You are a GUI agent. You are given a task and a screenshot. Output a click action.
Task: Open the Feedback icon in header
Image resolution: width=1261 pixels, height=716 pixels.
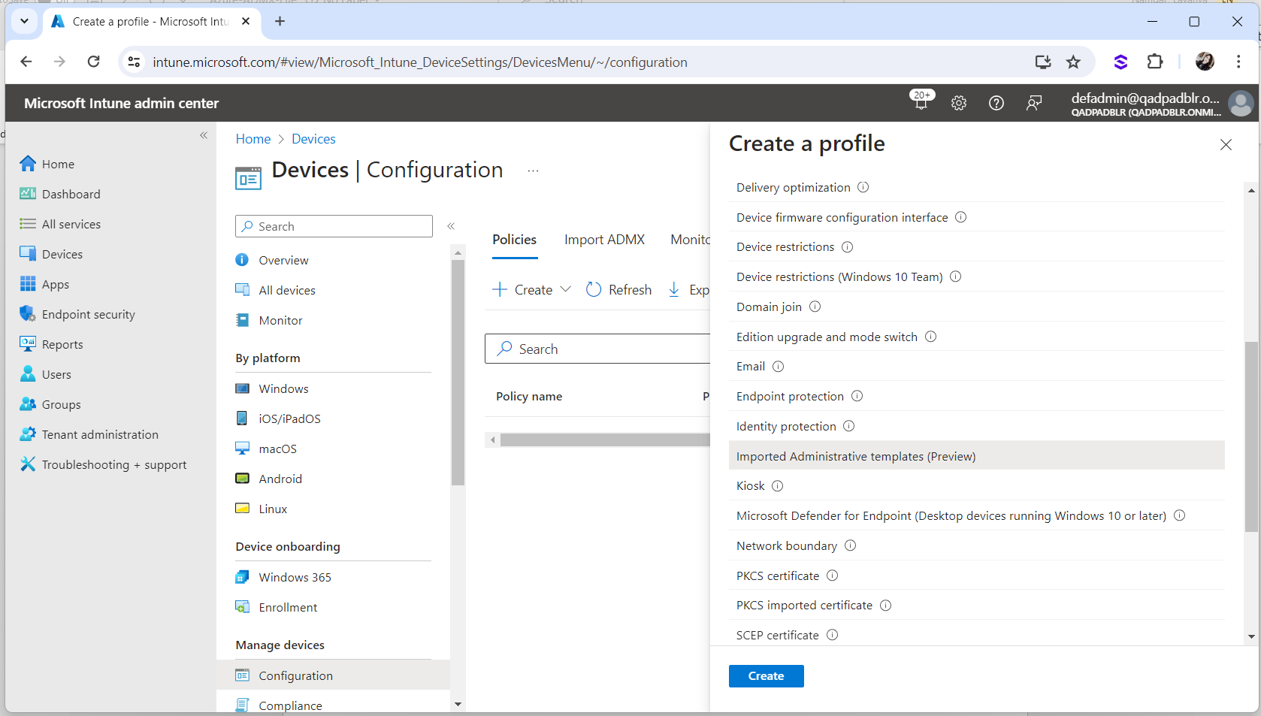click(x=1034, y=104)
